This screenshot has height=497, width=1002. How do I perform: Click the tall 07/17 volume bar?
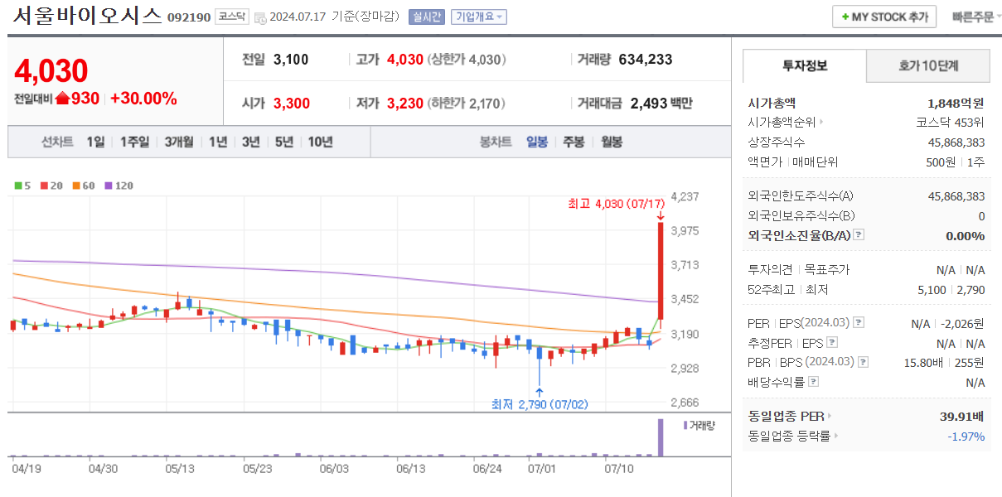click(x=661, y=437)
